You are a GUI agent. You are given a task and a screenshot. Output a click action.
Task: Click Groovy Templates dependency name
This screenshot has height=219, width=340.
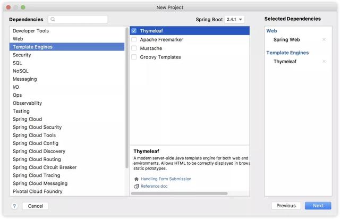[x=160, y=57]
